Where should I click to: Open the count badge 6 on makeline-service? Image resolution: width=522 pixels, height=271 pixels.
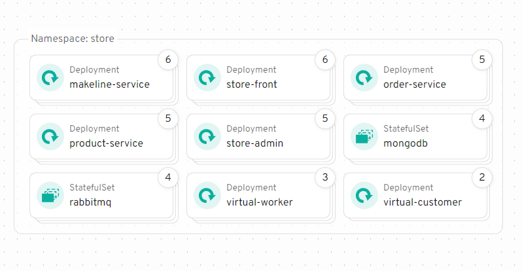(168, 60)
